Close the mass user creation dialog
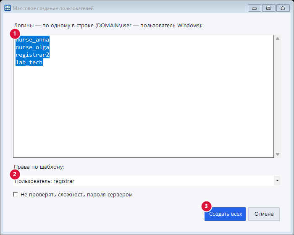The image size is (294, 235). point(283,8)
